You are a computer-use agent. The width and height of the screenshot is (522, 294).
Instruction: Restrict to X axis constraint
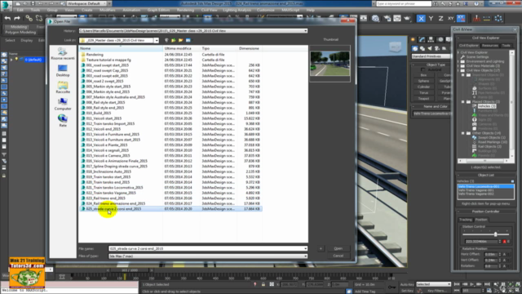tap(421, 19)
